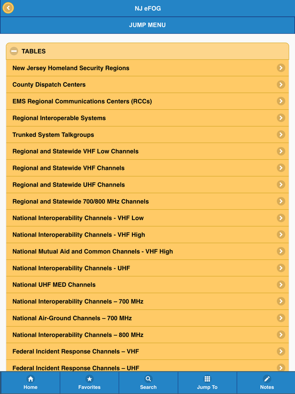
Task: Click chevron on Federal Incident Response VHF row
Action: (281, 351)
